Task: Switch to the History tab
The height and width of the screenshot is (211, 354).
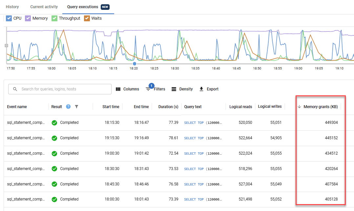Action: tap(12, 7)
